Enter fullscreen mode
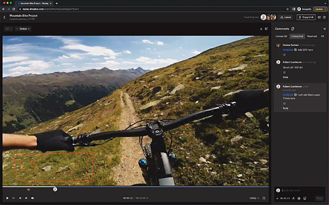This screenshot has height=205, width=329. tap(264, 198)
